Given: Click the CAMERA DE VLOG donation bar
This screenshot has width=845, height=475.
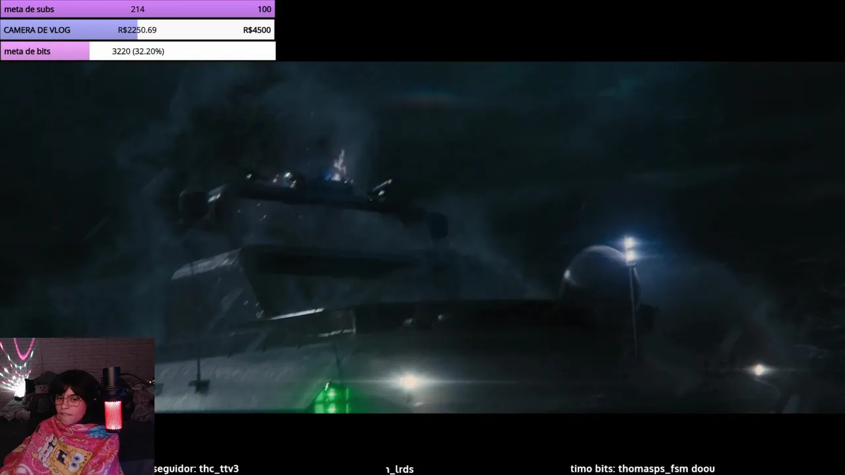Looking at the screenshot, I should (137, 30).
